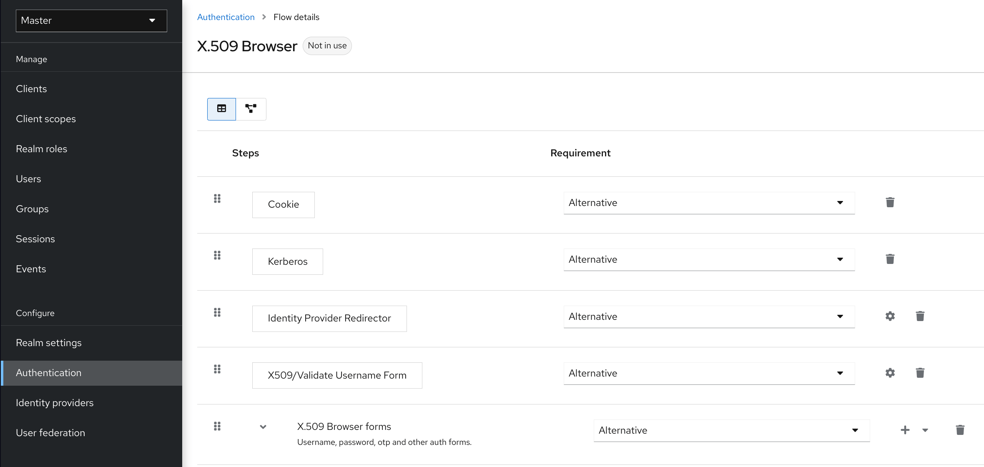The image size is (984, 467).
Task: Click the Not in use badge
Action: coord(327,46)
